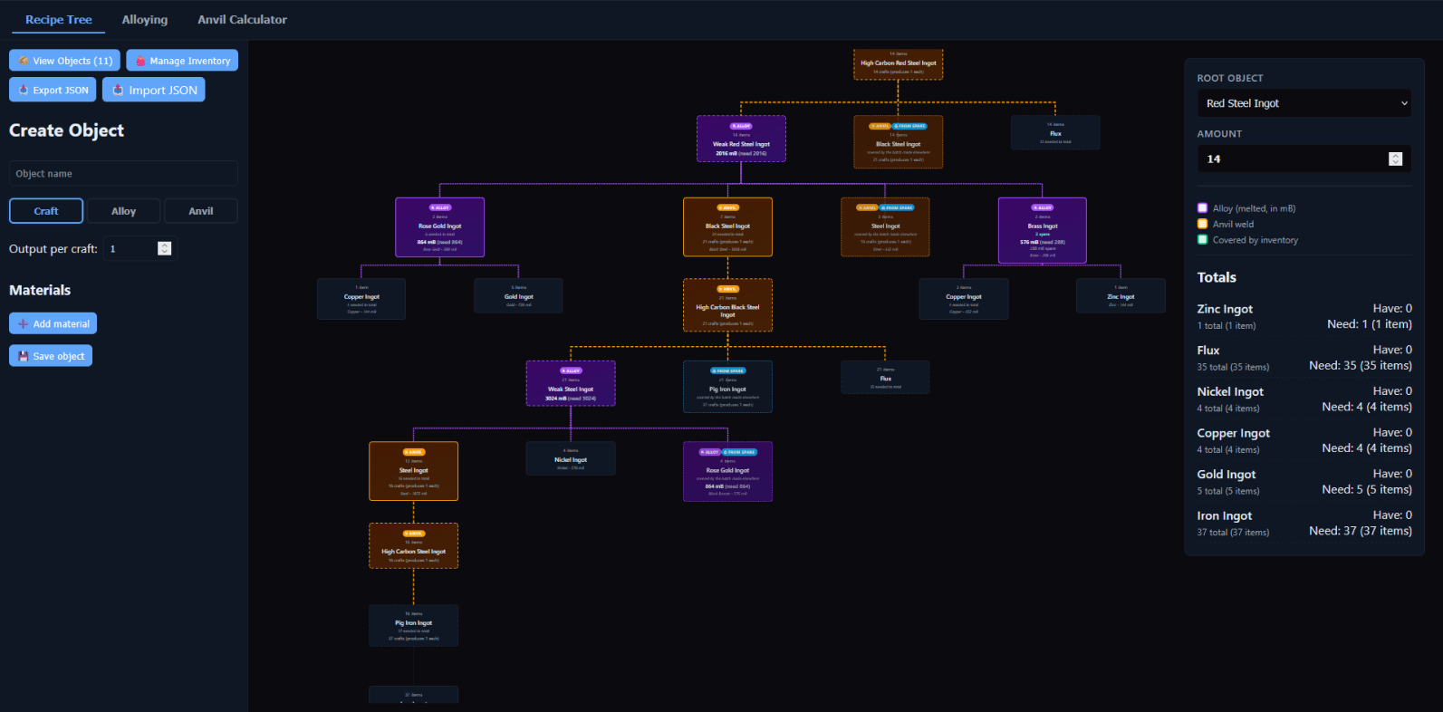Open Manage Inventory
Image resolution: width=1443 pixels, height=712 pixels.
tap(182, 61)
